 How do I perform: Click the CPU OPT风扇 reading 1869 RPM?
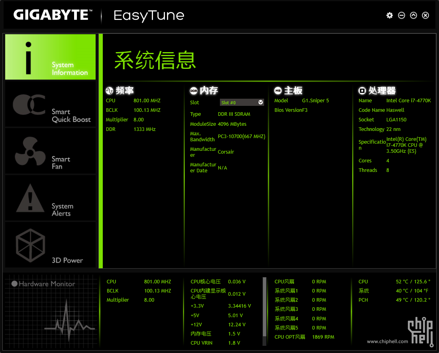pos(323,337)
